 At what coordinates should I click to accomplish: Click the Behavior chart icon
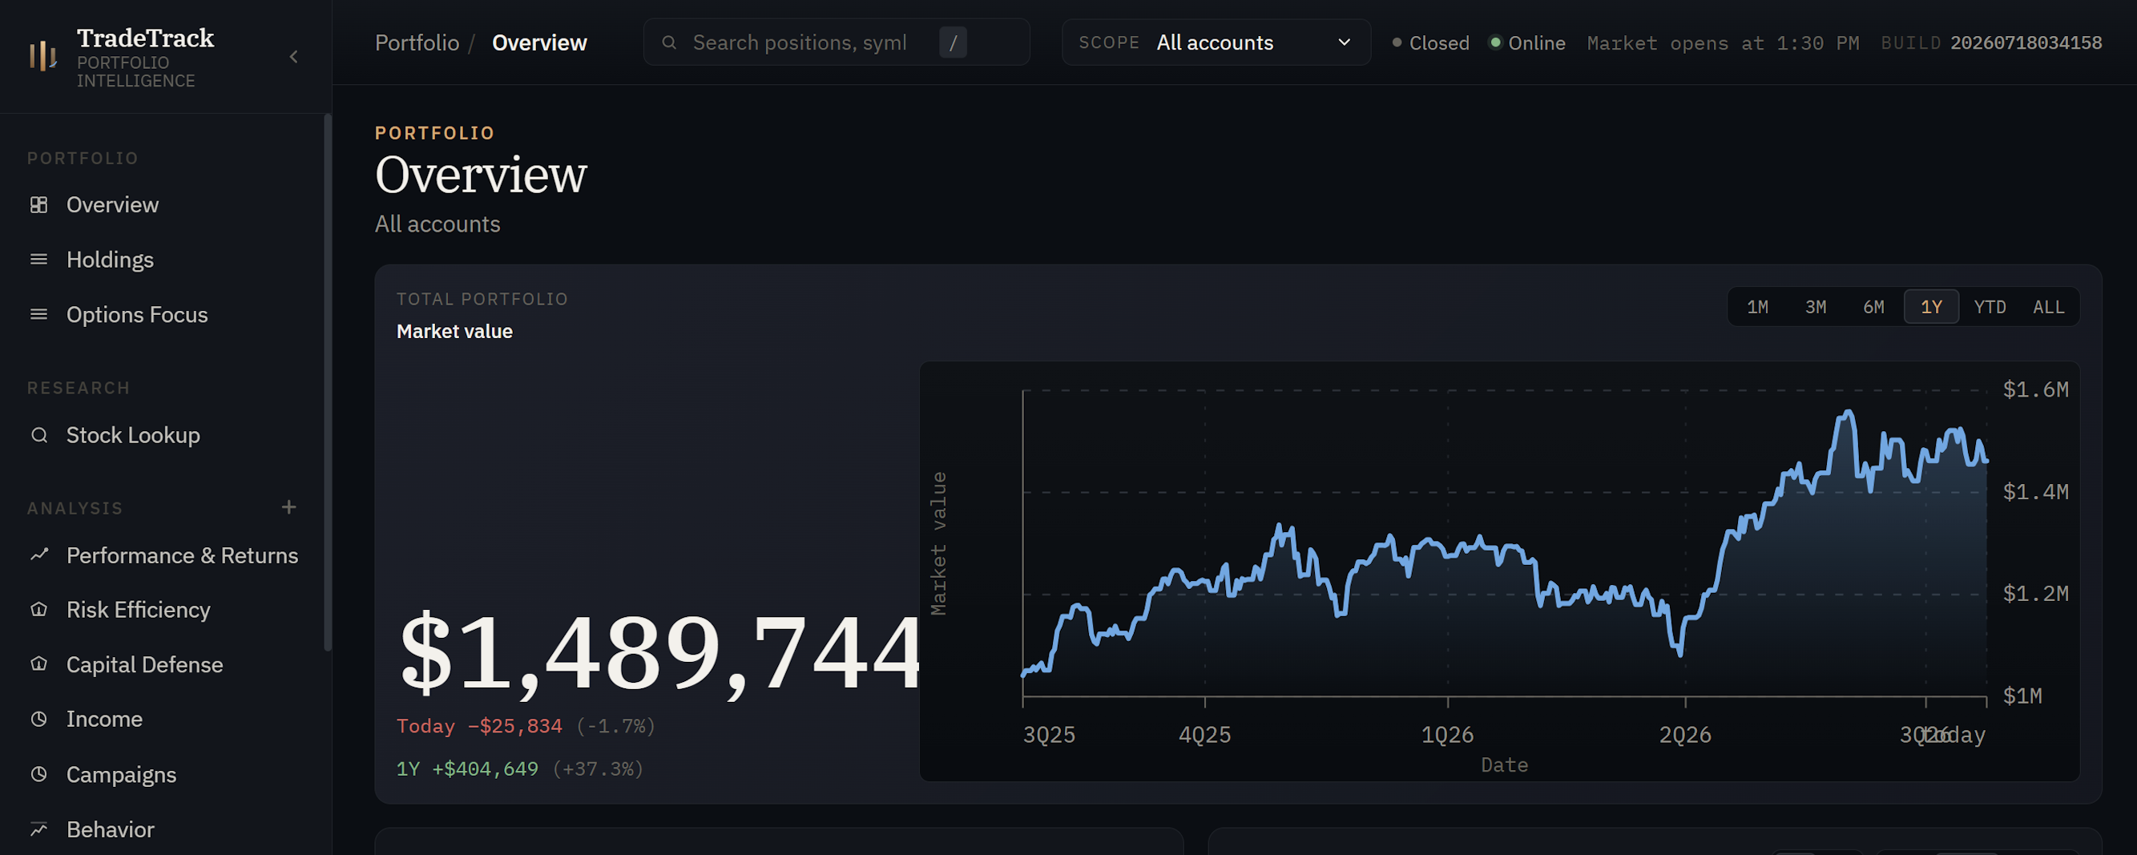(39, 829)
